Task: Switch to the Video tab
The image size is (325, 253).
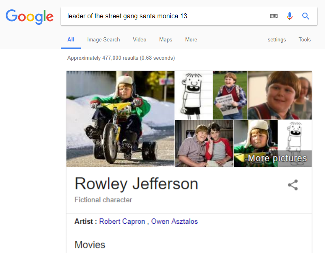Action: coord(140,40)
